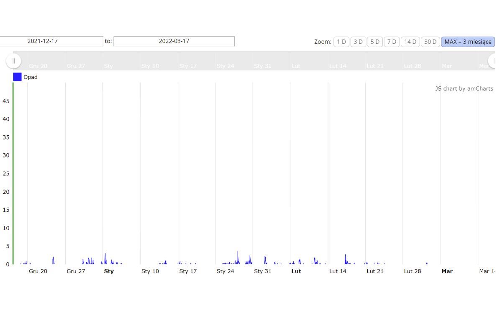
Task: Choose the 7 D zoom period
Action: coord(392,42)
